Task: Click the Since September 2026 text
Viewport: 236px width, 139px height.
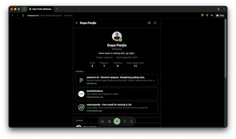Action: 127,57
